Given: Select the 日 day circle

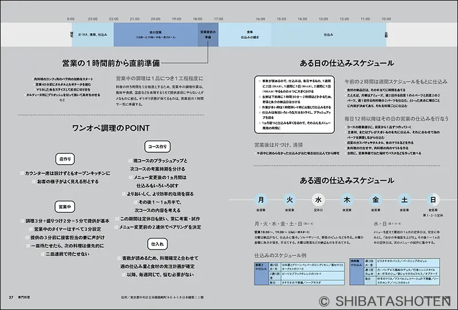Looking at the screenshot, I should pyautogui.click(x=433, y=200).
